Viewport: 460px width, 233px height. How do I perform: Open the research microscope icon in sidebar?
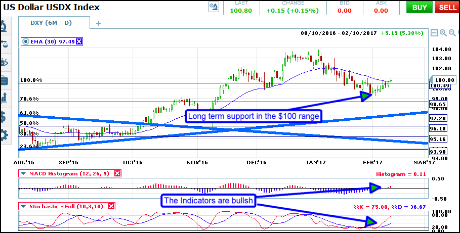4,26
